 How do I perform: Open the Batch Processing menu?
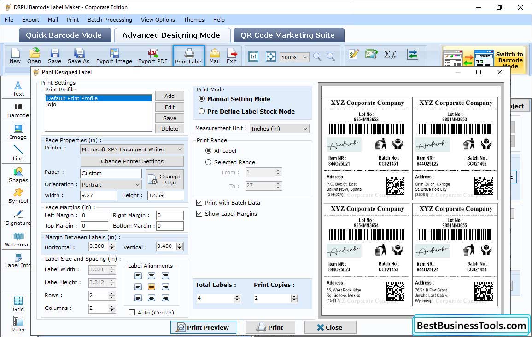pos(110,20)
